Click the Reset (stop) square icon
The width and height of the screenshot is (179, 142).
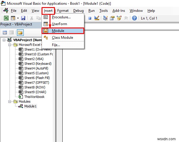(90, 18)
